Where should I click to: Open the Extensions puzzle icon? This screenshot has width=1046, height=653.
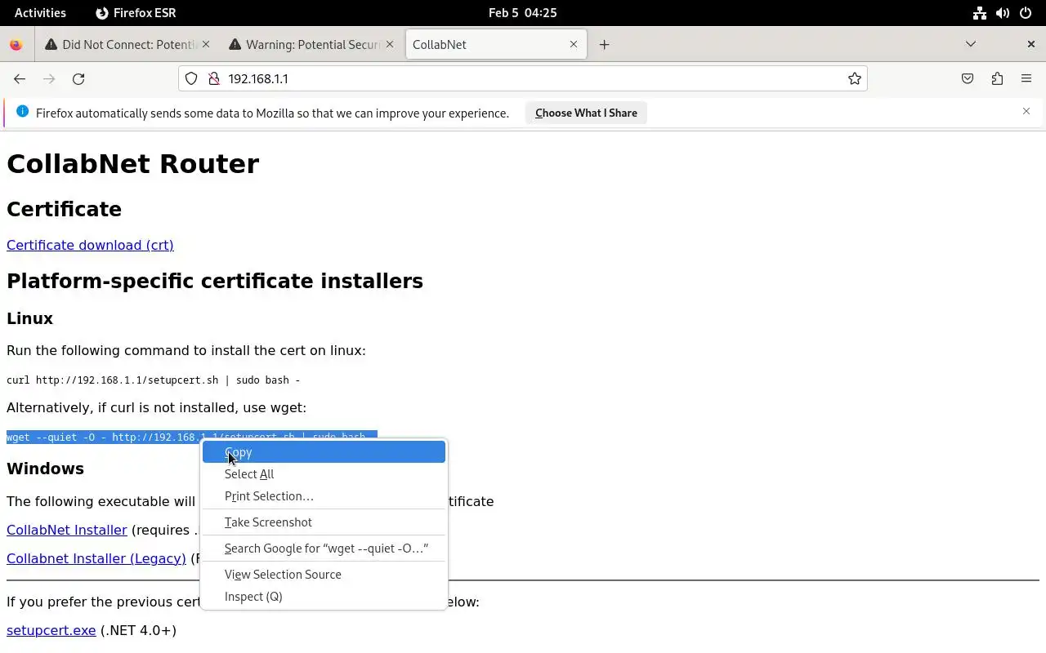[x=997, y=79]
